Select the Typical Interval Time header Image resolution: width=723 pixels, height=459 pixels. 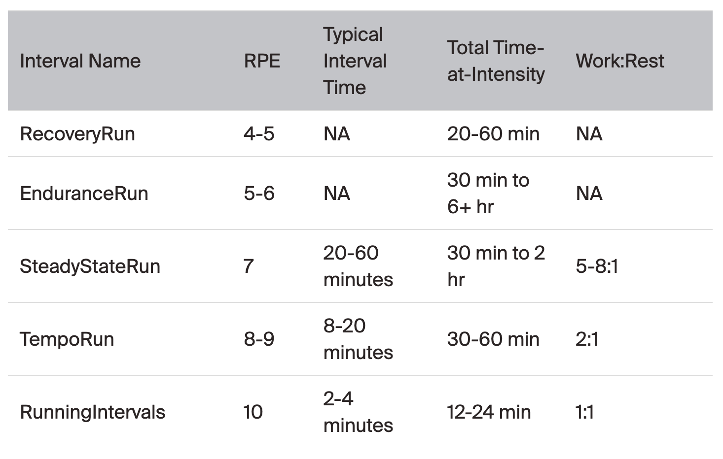click(x=355, y=61)
